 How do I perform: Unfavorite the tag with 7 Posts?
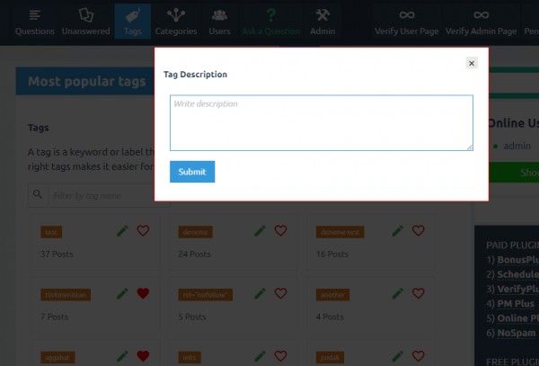pyautogui.click(x=143, y=293)
